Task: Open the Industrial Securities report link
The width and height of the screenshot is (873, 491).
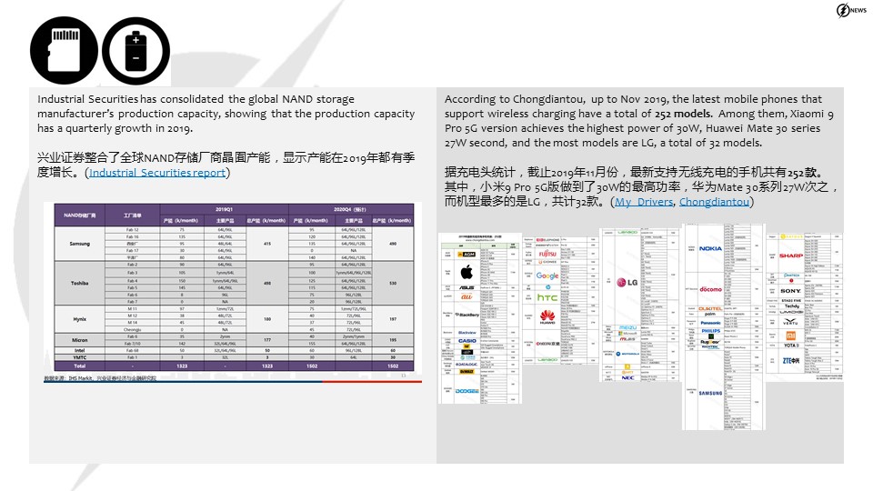Action: tap(157, 173)
